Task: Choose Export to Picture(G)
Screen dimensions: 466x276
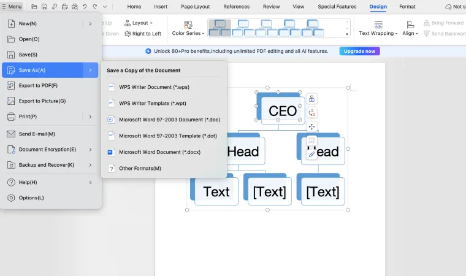Action: (x=50, y=101)
